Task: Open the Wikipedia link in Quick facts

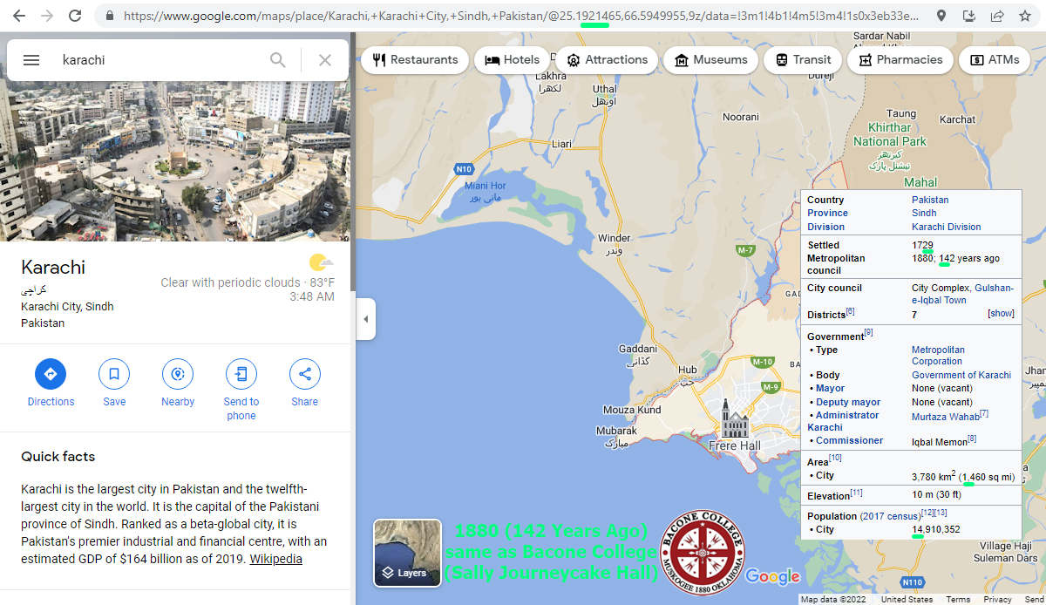Action: point(276,559)
